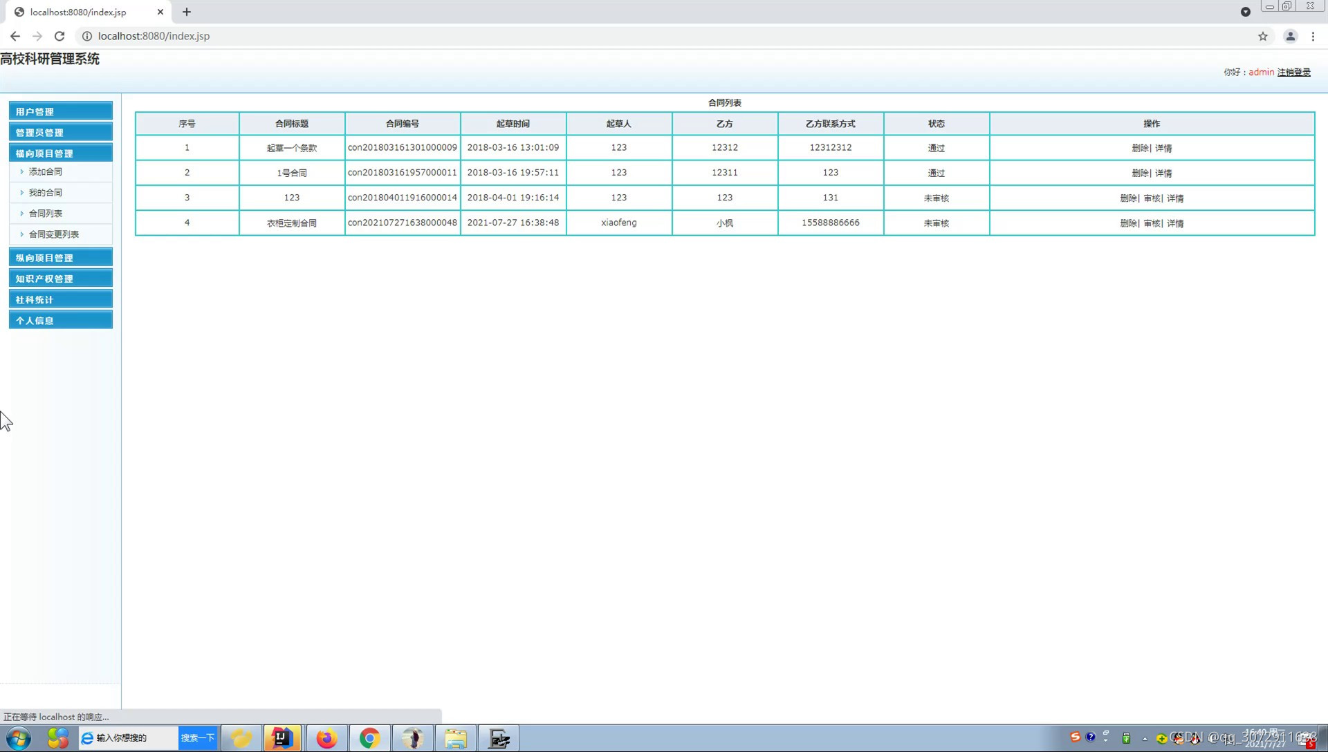
Task: Delete contract con201804011916000014
Action: point(1128,198)
